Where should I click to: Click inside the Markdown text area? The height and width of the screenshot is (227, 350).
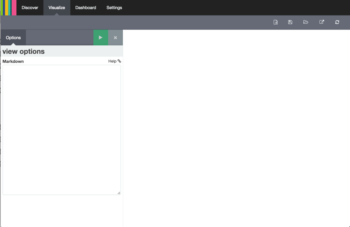(61, 128)
